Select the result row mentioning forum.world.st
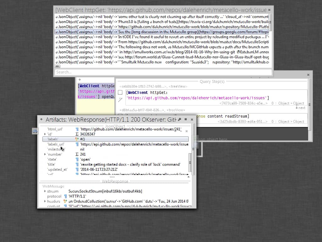 tap(162, 57)
